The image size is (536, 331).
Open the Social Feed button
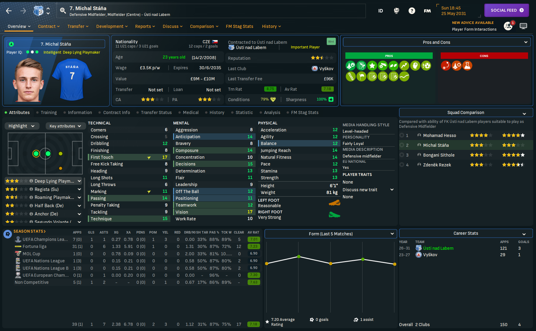(506, 10)
